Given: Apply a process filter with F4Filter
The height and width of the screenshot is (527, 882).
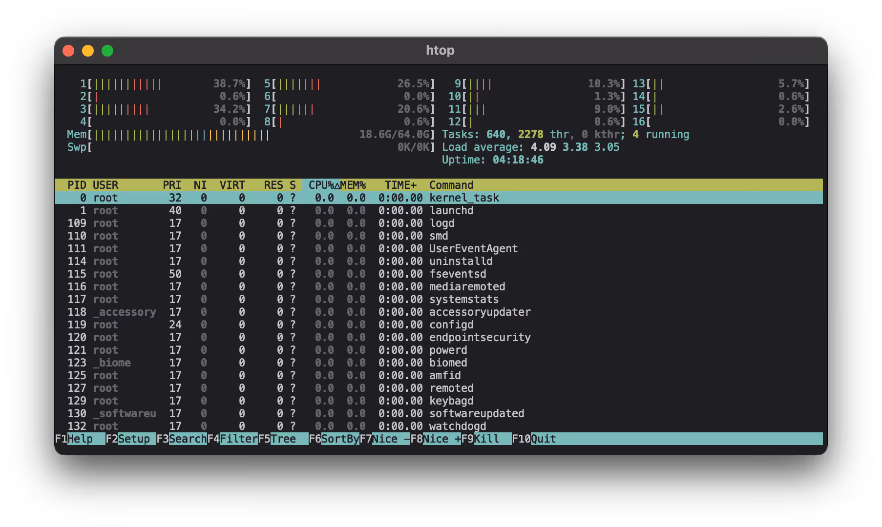Looking at the screenshot, I should tap(233, 439).
